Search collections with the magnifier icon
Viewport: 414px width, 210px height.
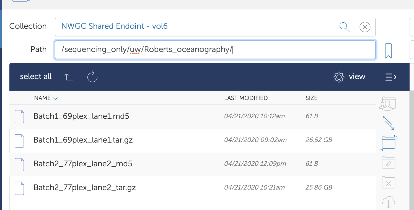[x=344, y=27]
